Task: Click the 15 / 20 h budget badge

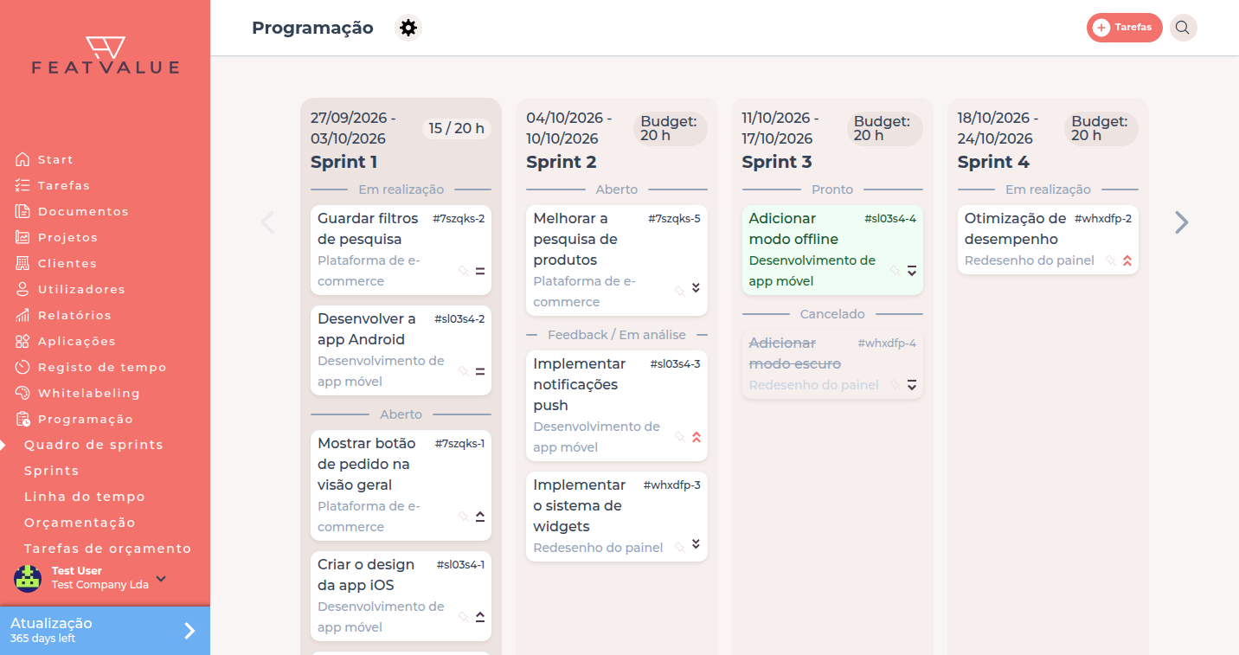Action: pyautogui.click(x=457, y=128)
